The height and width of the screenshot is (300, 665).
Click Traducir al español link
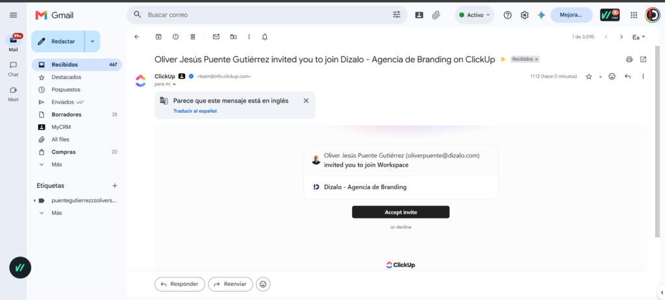pyautogui.click(x=195, y=111)
